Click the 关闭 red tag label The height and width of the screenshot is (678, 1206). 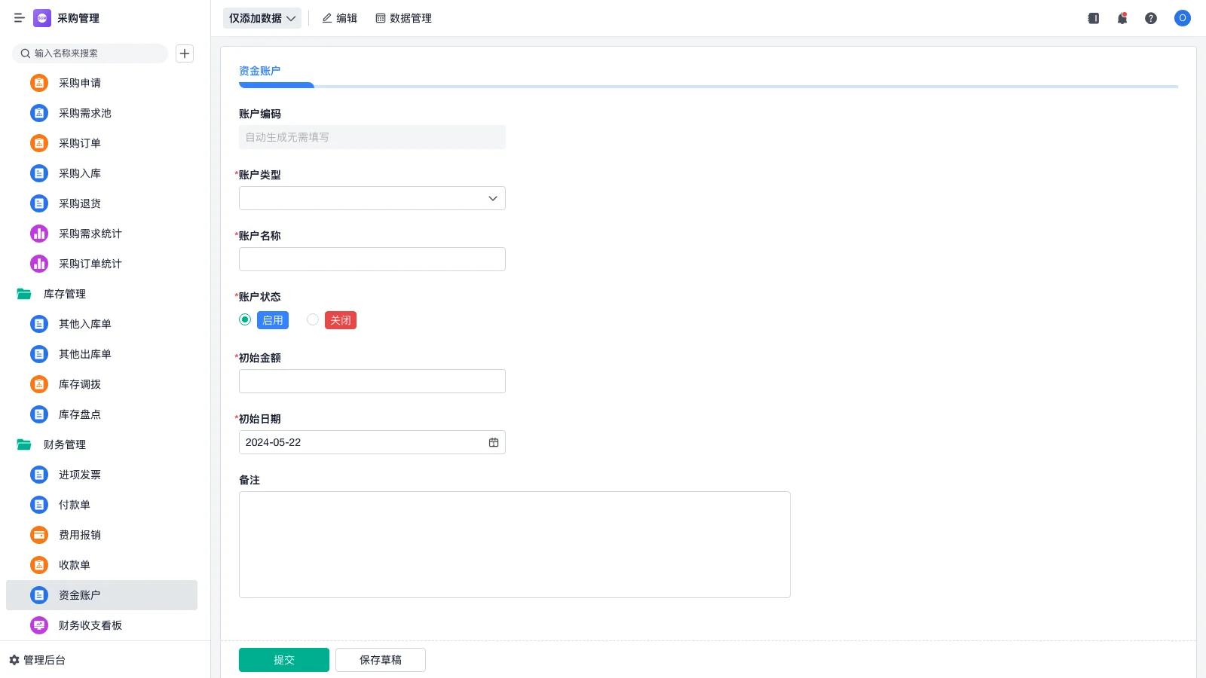click(x=341, y=320)
